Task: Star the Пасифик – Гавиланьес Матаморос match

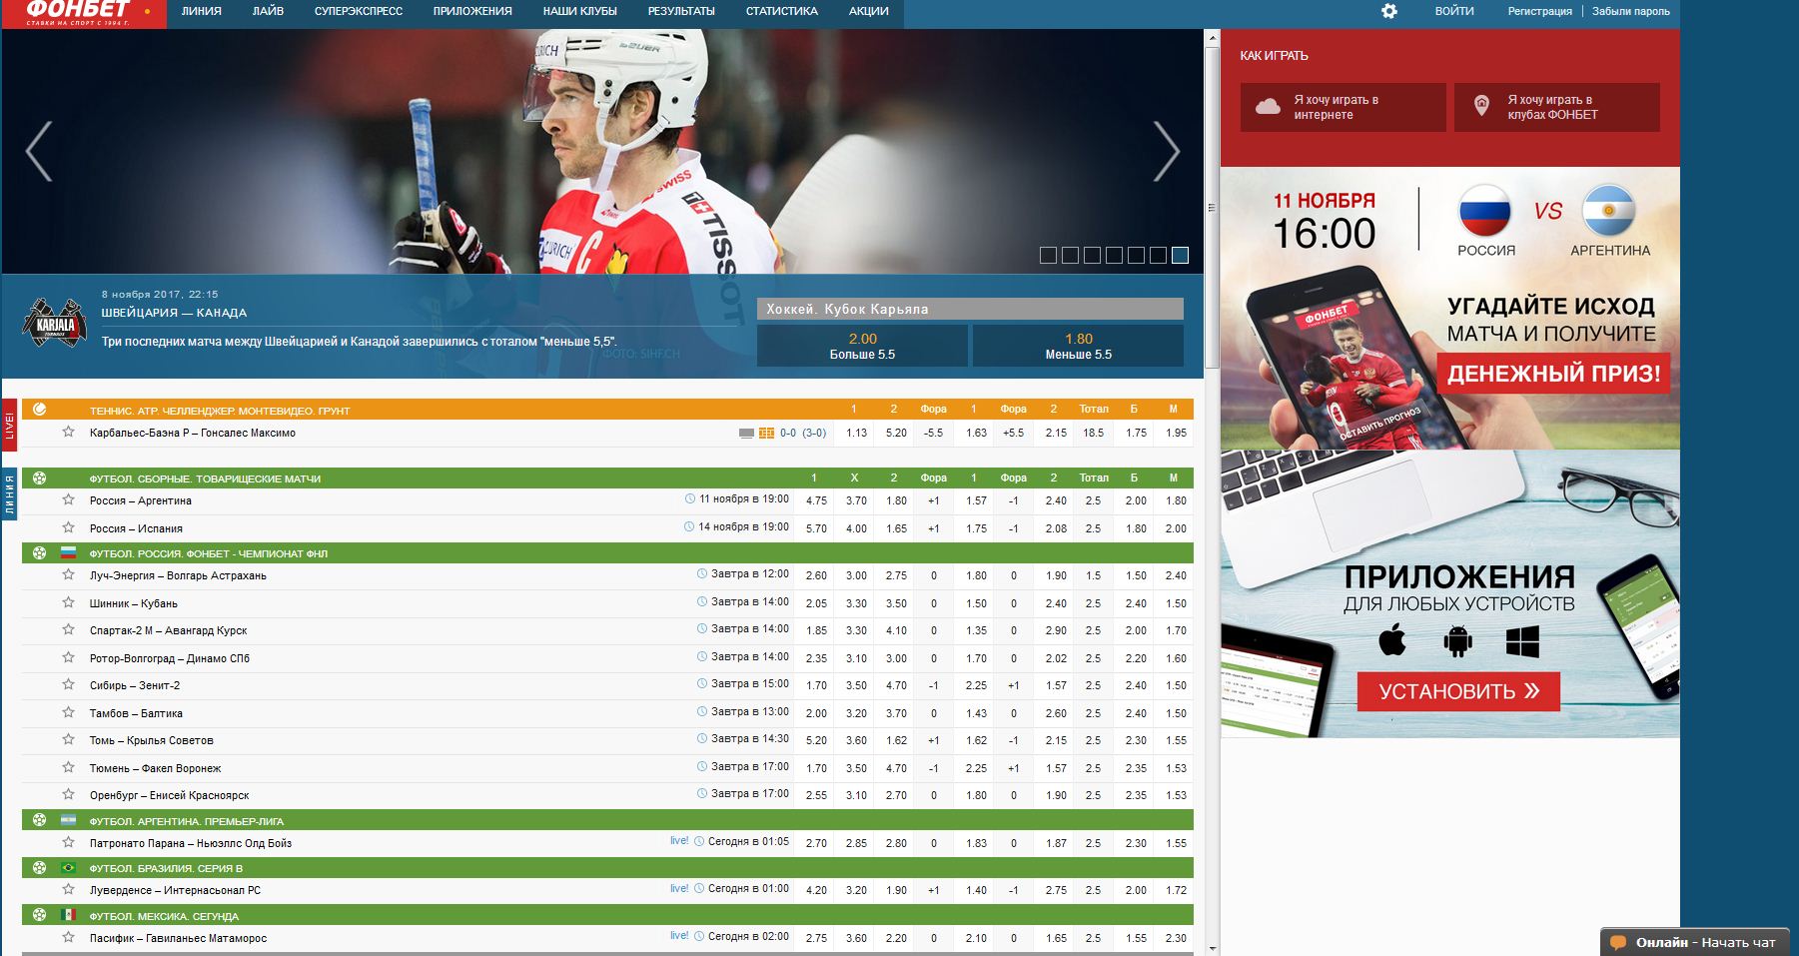Action: 68,937
